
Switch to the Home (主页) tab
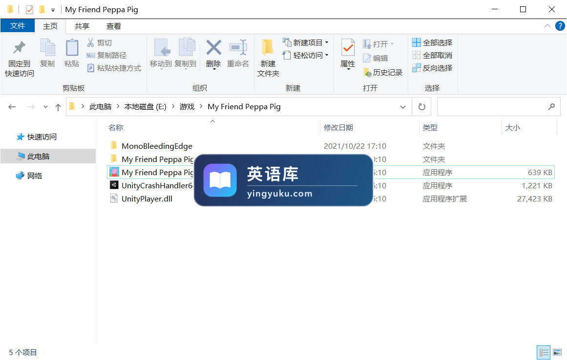point(50,26)
